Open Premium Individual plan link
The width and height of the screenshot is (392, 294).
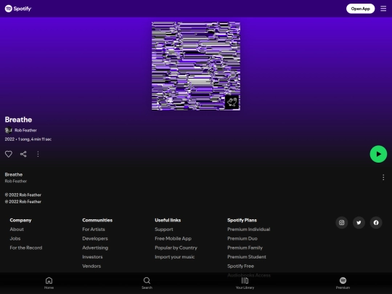[x=249, y=229]
